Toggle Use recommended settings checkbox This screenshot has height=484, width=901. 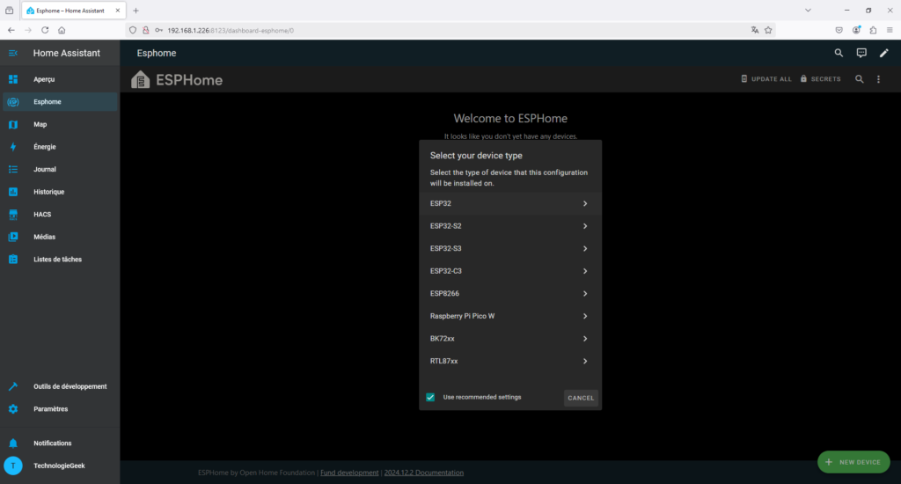click(430, 397)
